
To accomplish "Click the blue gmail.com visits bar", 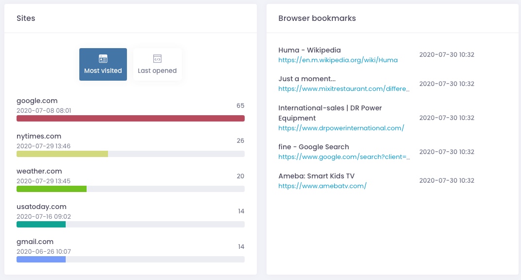I will (41, 260).
